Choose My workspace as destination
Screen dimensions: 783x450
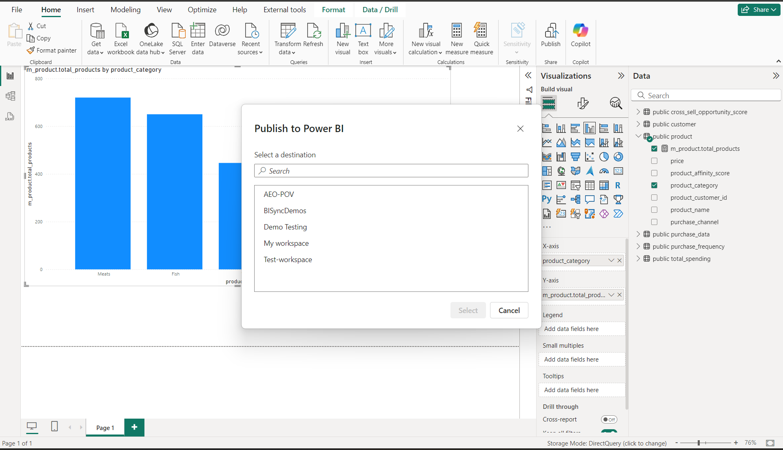pyautogui.click(x=391, y=243)
